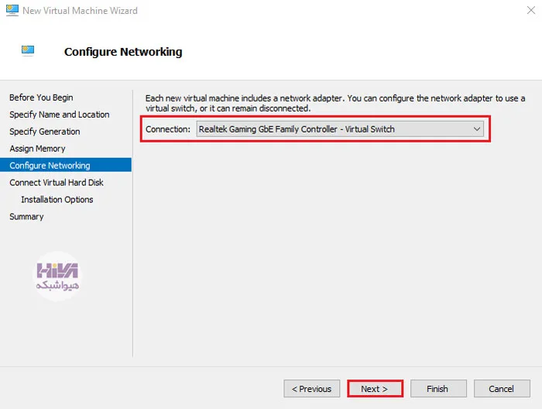
Task: Open Connect Virtual Hard Disk step
Action: pos(57,183)
